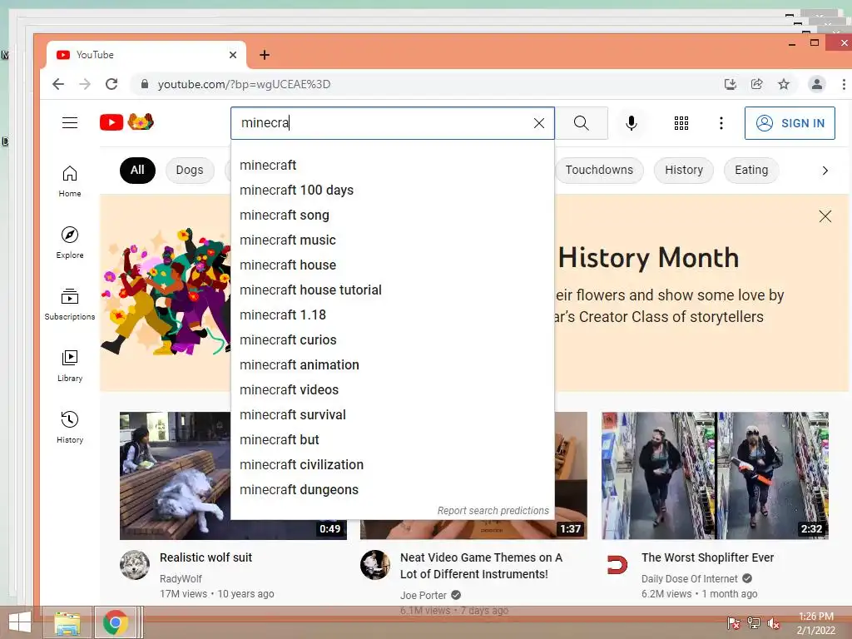
Task: Open the Chrome profile avatar
Action: coord(817,84)
